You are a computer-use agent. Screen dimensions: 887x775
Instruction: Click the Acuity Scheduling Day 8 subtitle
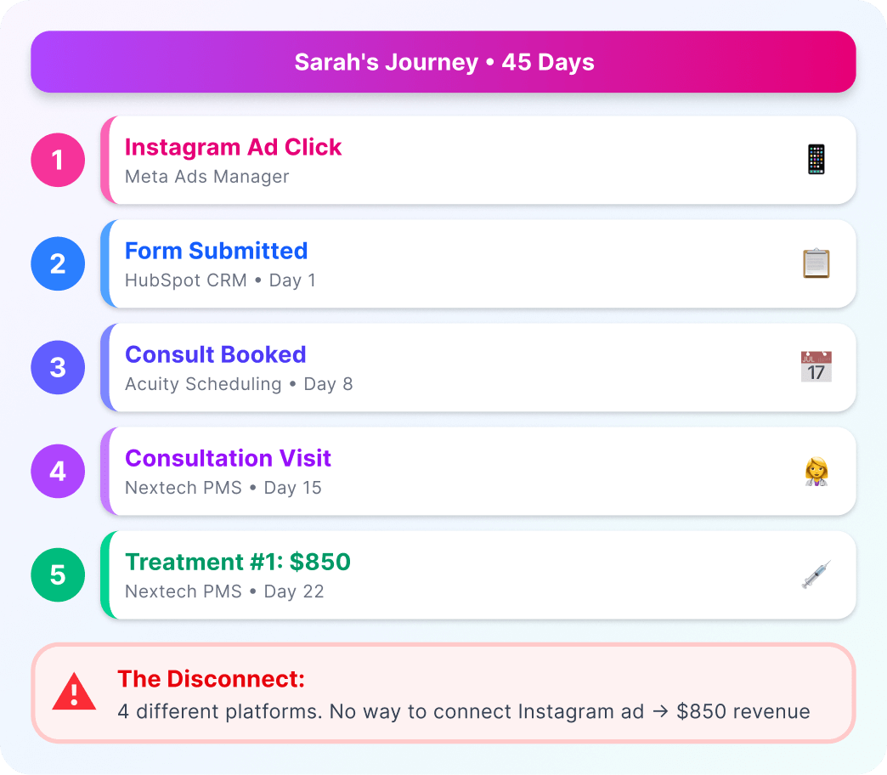click(x=238, y=384)
